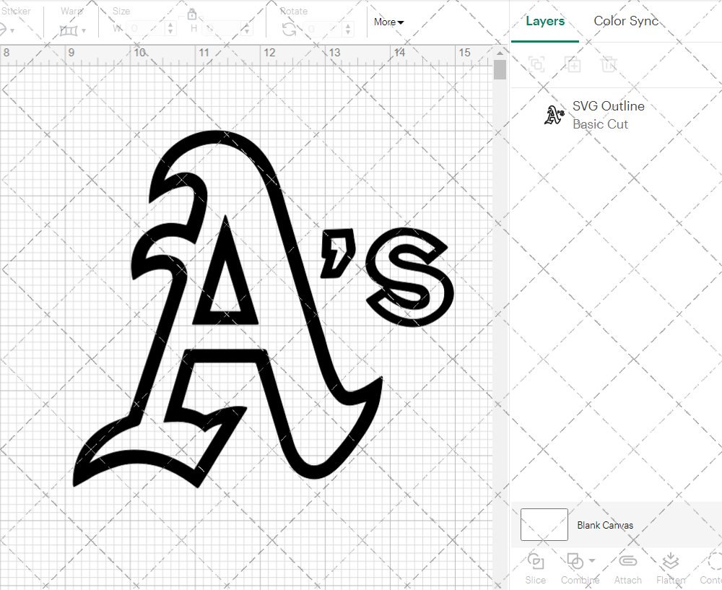The width and height of the screenshot is (722, 590).
Task: Click the Delete layer trash icon
Action: coord(609,64)
